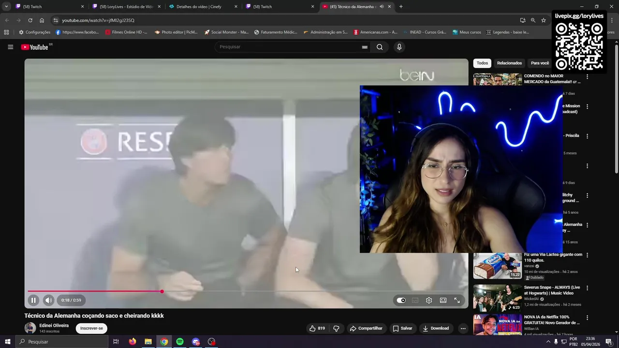Toggle the autoplay switch in player
This screenshot has width=619, height=348.
[401, 300]
